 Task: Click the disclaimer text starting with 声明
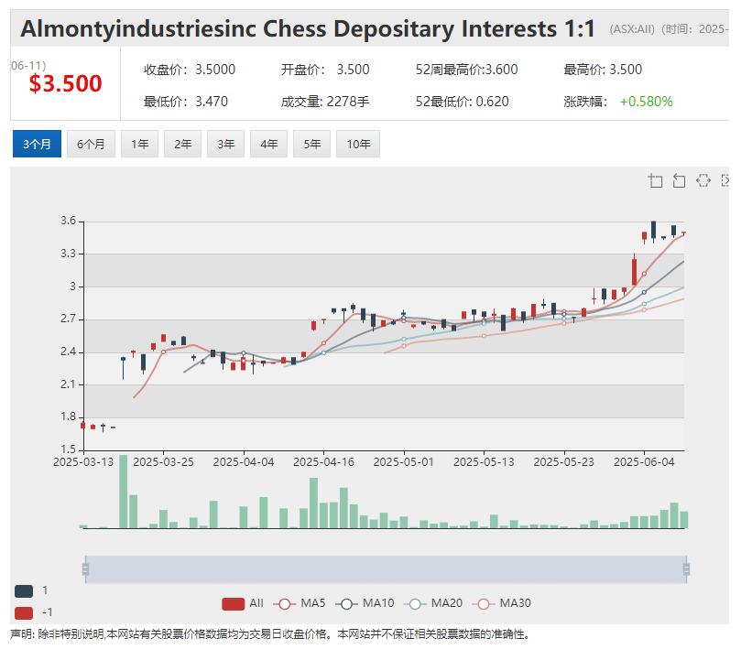(269, 634)
